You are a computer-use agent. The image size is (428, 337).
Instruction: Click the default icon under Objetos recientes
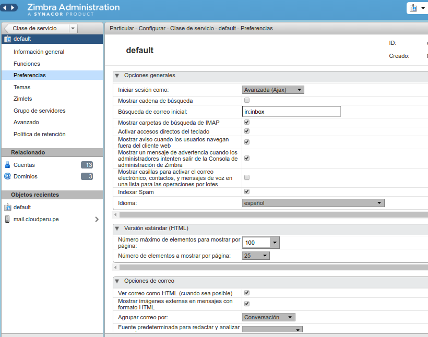pyautogui.click(x=8, y=208)
